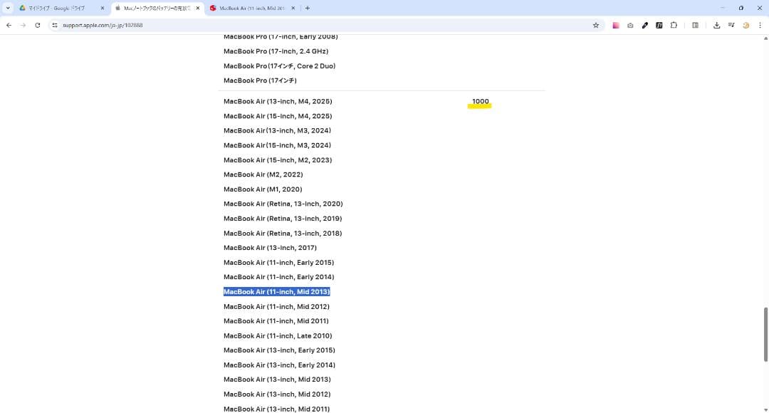This screenshot has height=413, width=769.
Task: Switch to the Google Drive tab
Action: [x=56, y=8]
